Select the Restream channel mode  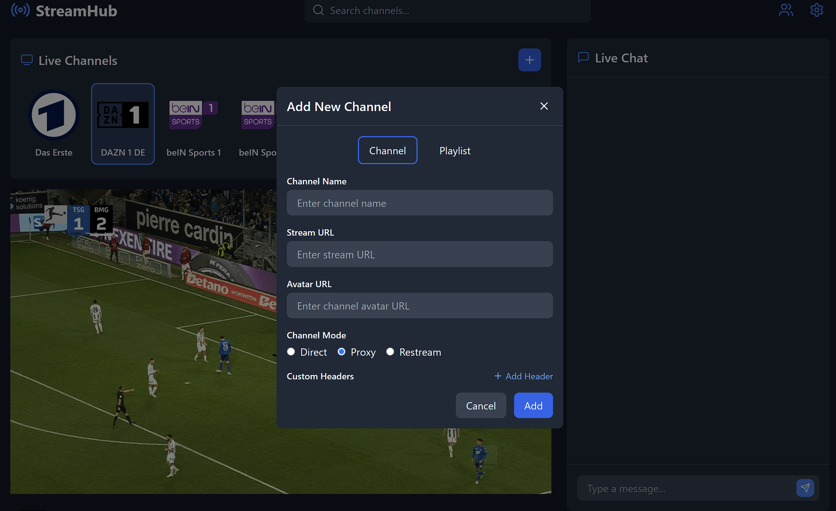click(390, 352)
